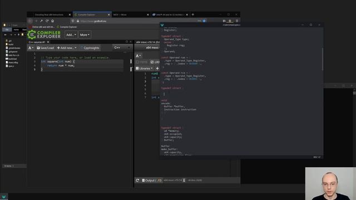This screenshot has width=356, height=200.
Task: Open the More dropdown menu
Action: tap(85, 34)
